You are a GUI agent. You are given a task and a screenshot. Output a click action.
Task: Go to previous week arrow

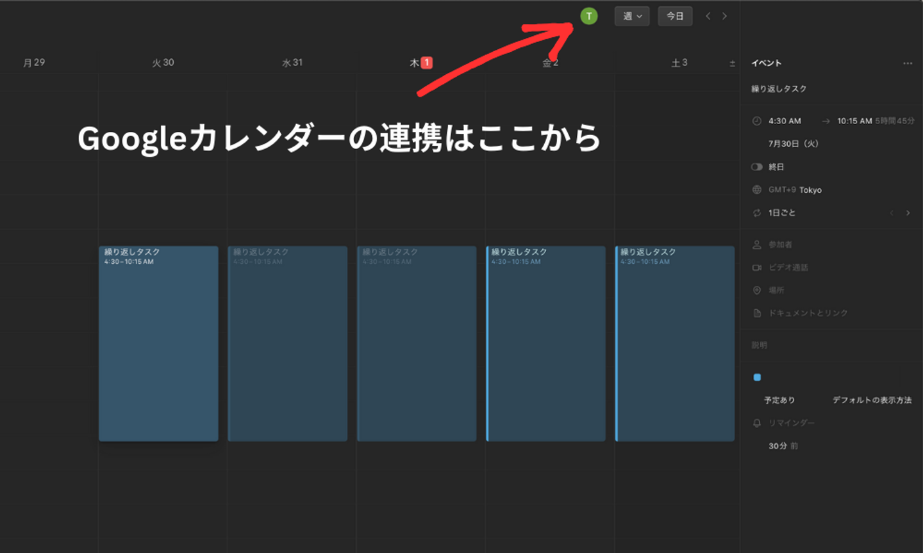click(708, 16)
